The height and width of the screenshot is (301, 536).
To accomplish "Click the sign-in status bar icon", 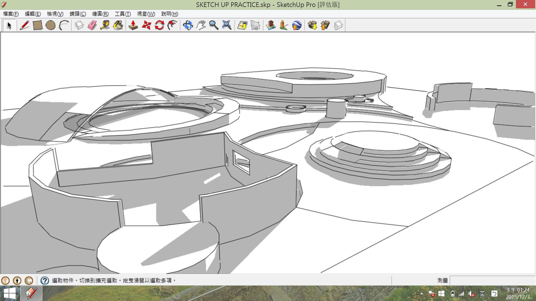I will click(29, 280).
